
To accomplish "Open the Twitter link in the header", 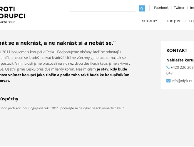I will pyautogui.click(x=179, y=8).
